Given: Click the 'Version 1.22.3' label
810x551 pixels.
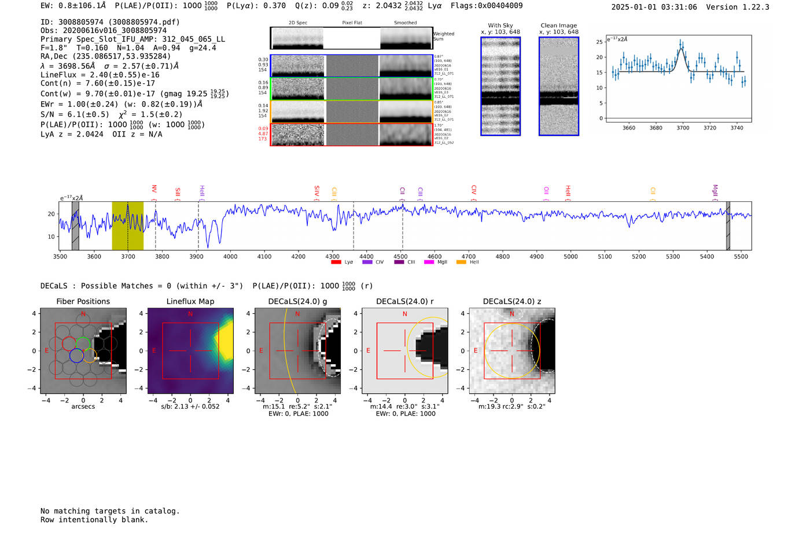Looking at the screenshot, I should (x=738, y=7).
